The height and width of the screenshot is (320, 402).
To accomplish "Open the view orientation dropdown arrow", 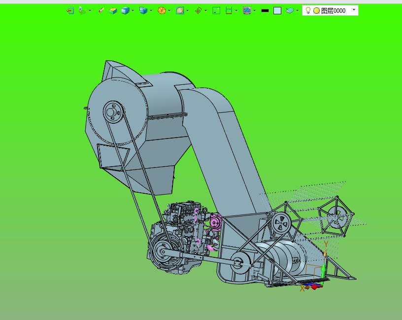I will point(151,11).
